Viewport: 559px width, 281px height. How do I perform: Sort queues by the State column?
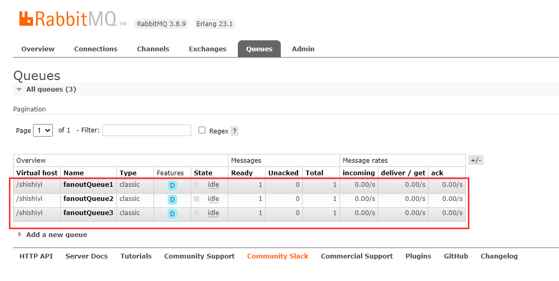click(203, 173)
